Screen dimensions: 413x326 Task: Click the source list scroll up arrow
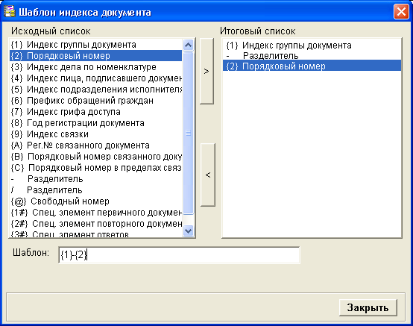(188, 45)
